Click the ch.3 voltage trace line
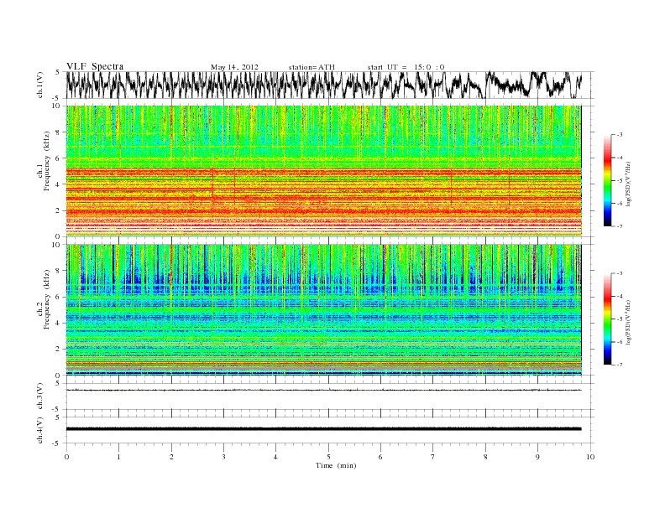Screen dimensions: 665x513 [323, 390]
